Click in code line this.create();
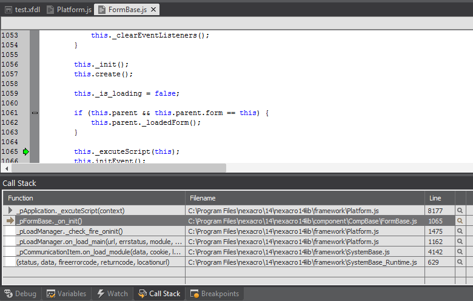 104,74
